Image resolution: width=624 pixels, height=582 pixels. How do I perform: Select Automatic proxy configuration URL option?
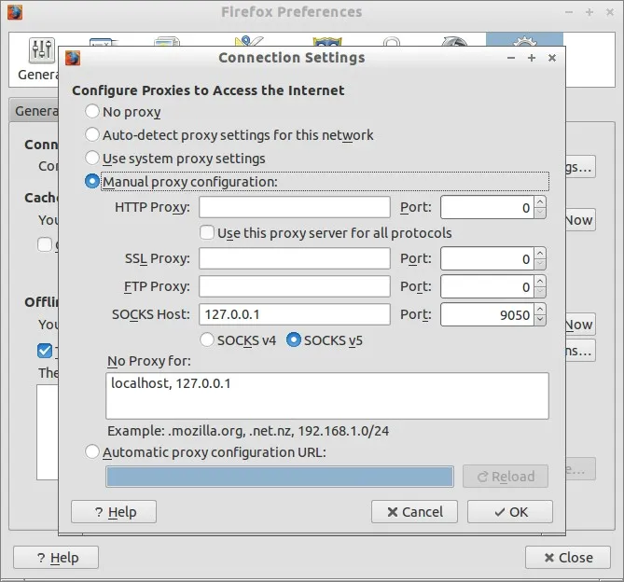(92, 452)
